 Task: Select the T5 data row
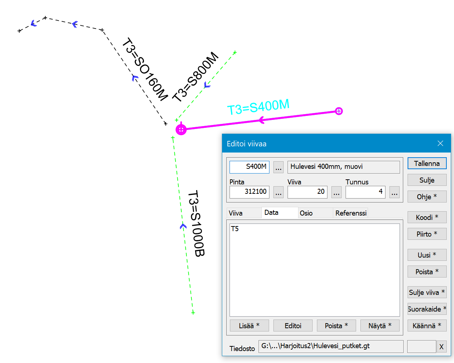(235, 229)
